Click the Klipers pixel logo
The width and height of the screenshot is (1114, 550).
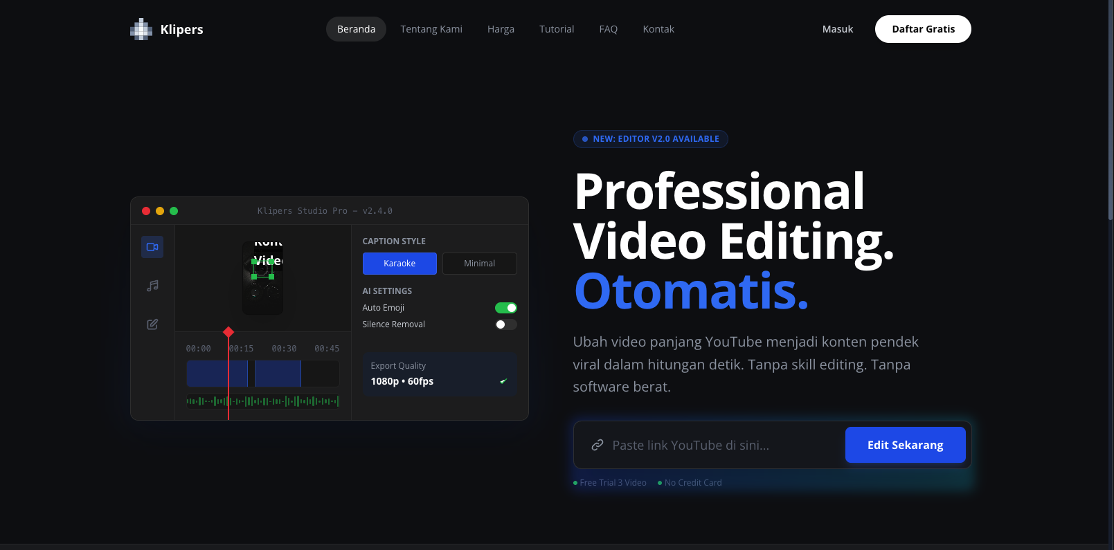(141, 29)
